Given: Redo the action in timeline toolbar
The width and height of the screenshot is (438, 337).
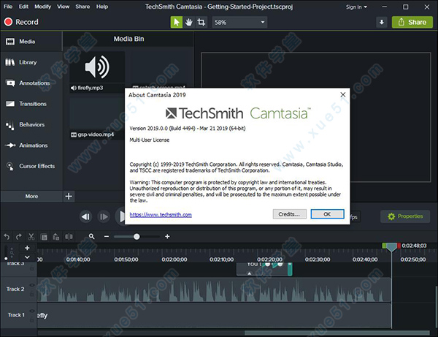Looking at the screenshot, I should point(19,237).
